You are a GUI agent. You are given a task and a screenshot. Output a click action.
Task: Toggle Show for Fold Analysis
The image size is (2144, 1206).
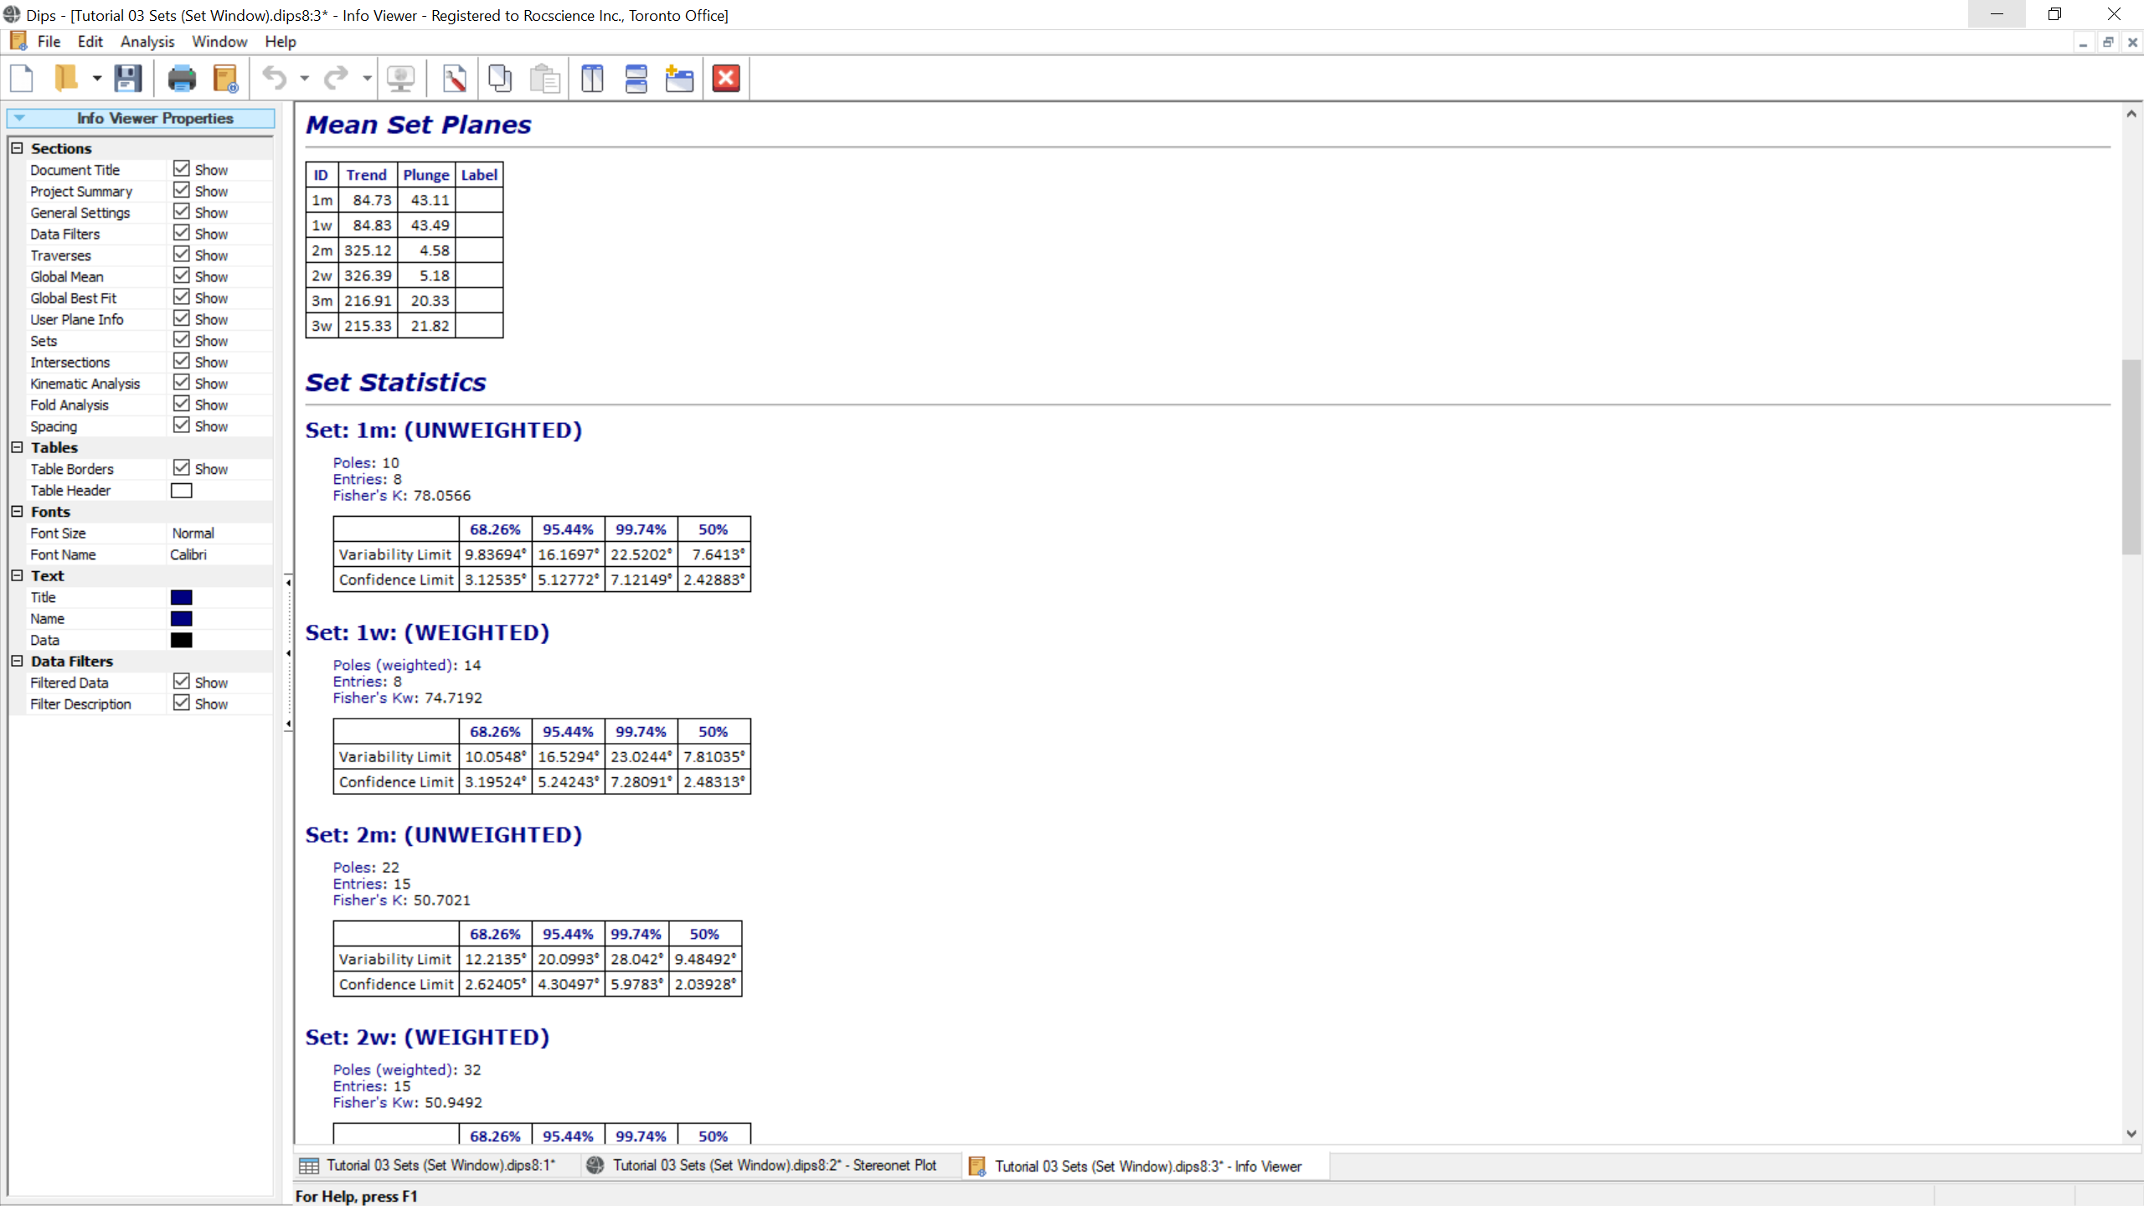point(180,405)
